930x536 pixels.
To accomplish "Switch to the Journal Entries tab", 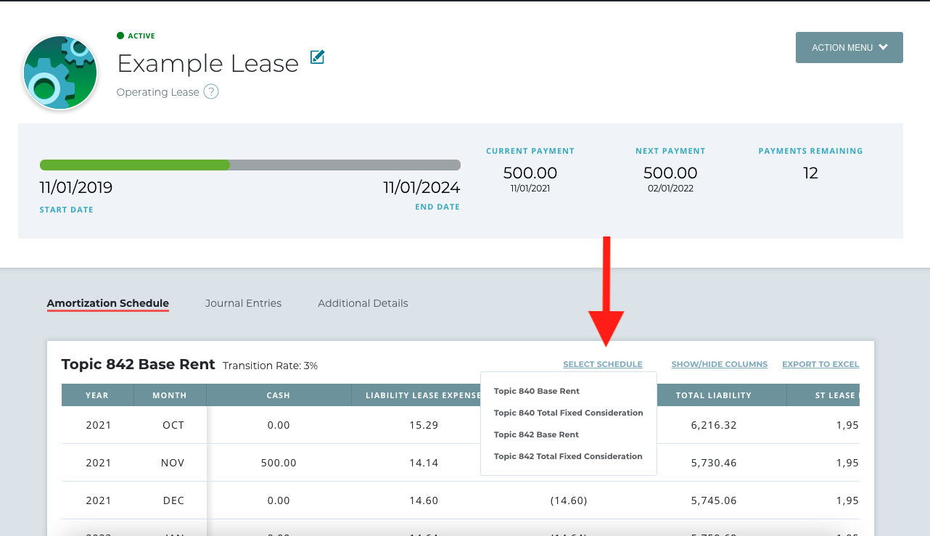I will (243, 303).
